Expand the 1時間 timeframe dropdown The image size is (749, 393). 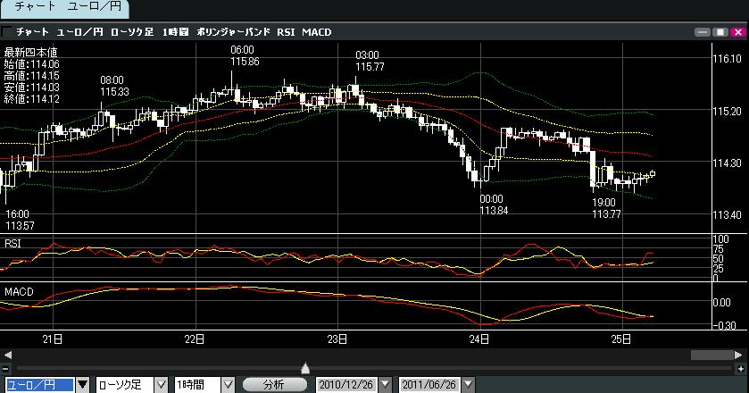[x=229, y=384]
